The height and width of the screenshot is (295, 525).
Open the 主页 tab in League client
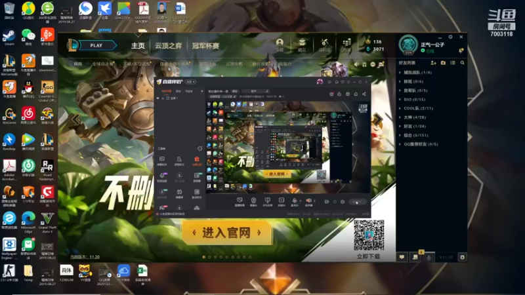click(x=138, y=45)
